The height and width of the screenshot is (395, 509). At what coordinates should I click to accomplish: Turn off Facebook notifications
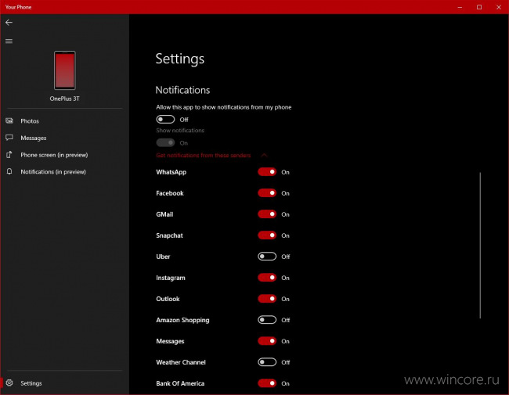click(x=267, y=193)
